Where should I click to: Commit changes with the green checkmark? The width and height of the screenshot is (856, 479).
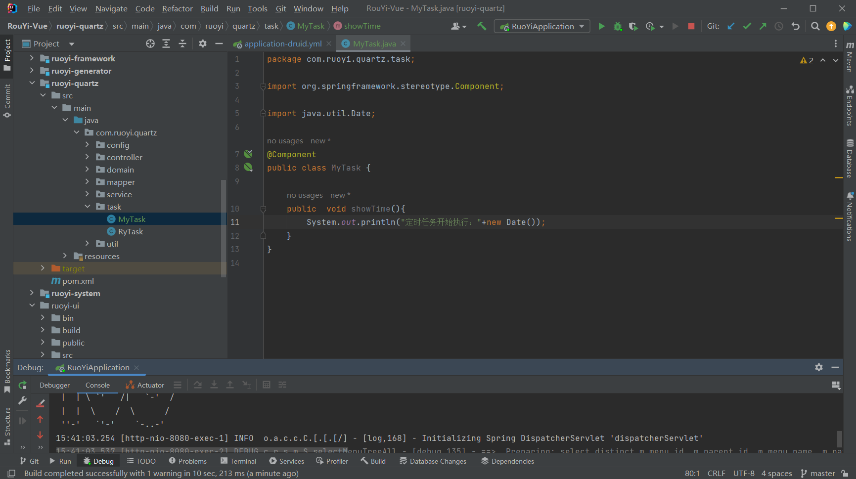[747, 26]
